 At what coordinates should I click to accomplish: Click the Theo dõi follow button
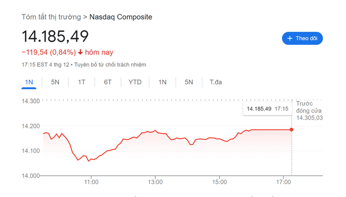click(302, 38)
